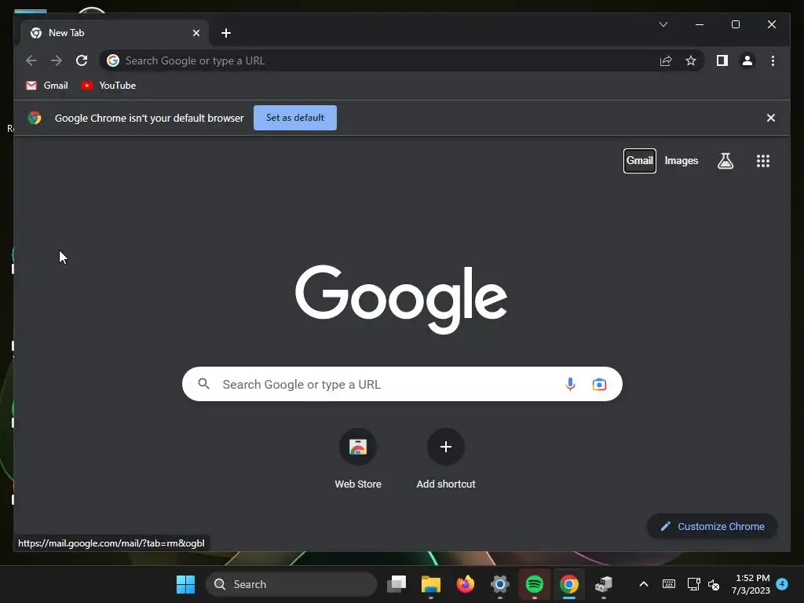Launch Firefox from the taskbar

tap(465, 584)
